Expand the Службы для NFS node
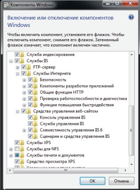Screen dimensions: 140x190 coord(11,149)
